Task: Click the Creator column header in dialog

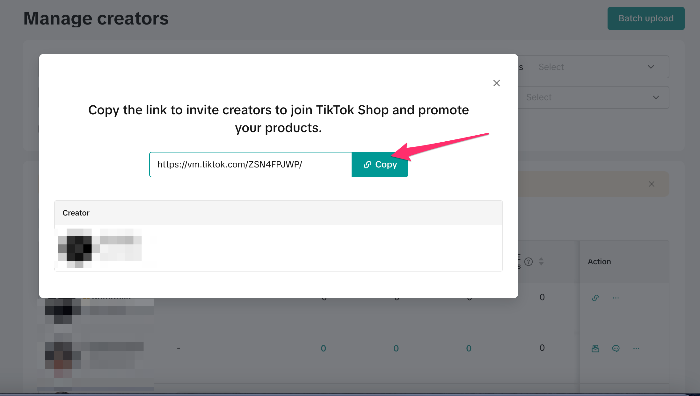Action: 76,213
